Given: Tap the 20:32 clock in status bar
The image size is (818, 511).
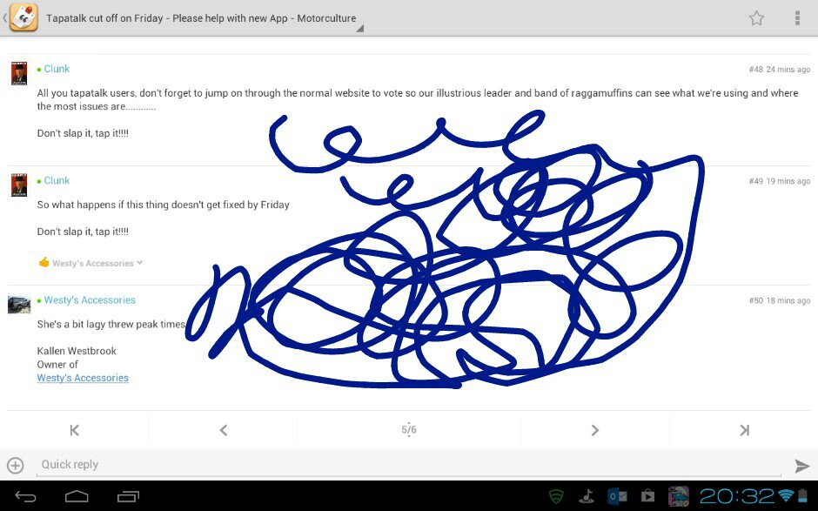Looking at the screenshot, I should (x=738, y=496).
